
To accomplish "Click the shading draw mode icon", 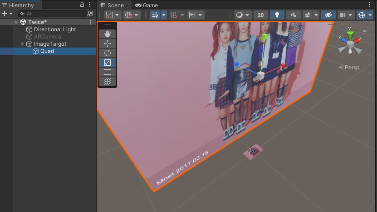I will [109, 15].
